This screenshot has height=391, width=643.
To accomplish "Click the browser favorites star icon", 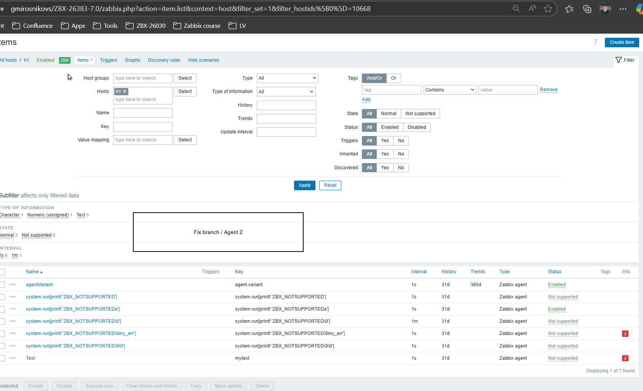I will 548,9.
